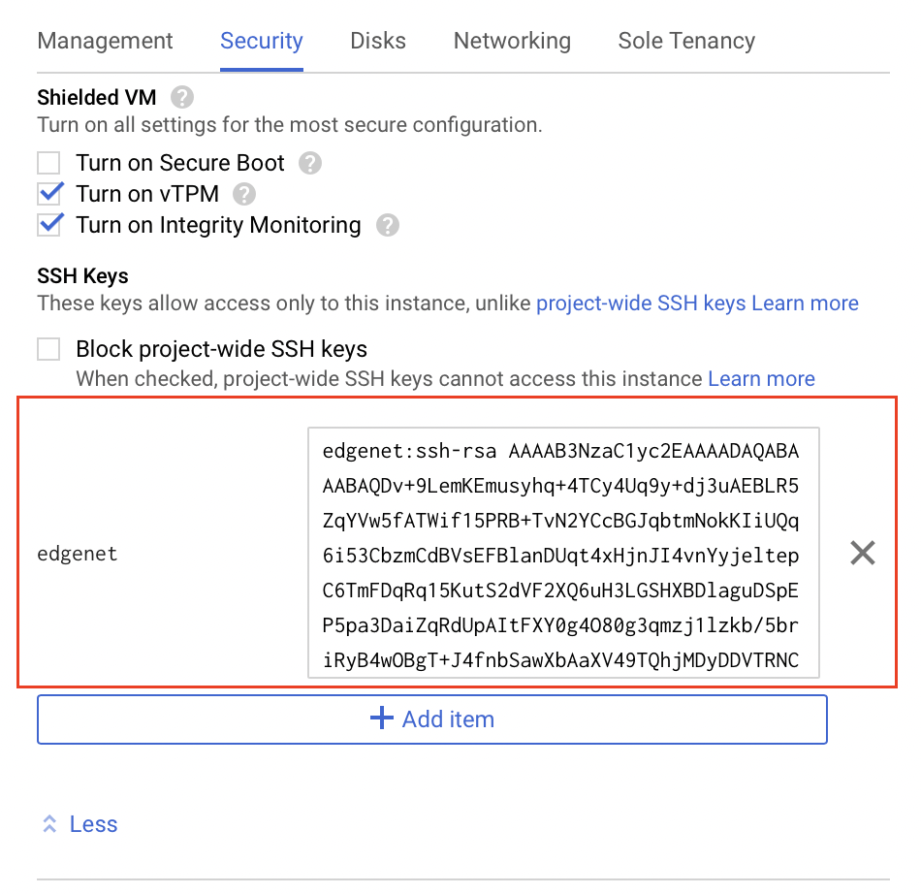921x894 pixels.
Task: Click Learn more under Block project-wide SSH keys
Action: (x=761, y=378)
